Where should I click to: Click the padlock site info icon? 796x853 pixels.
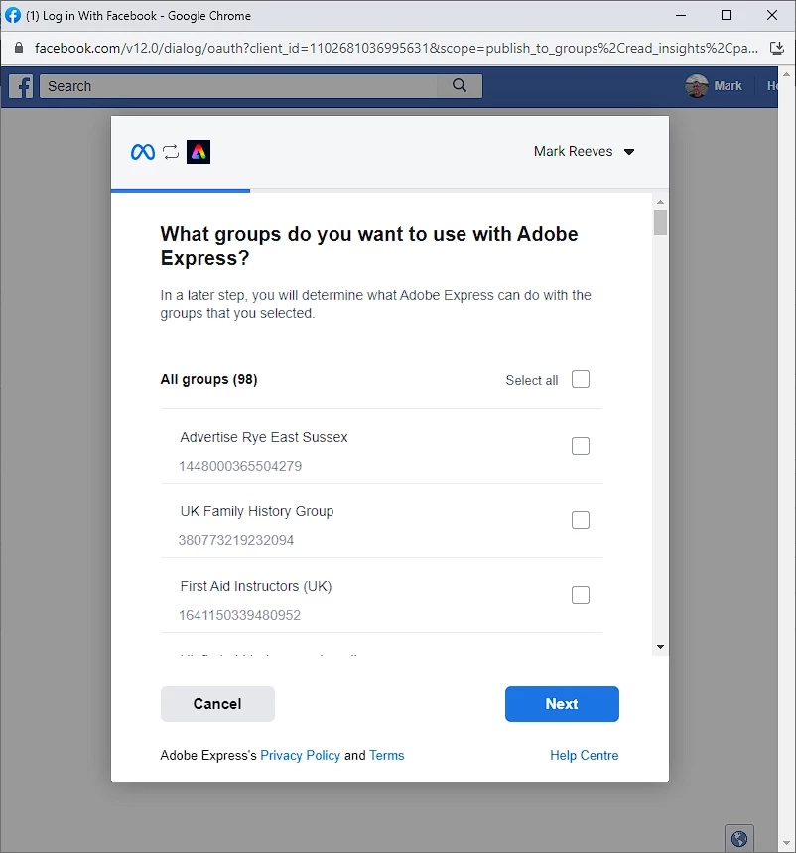(x=19, y=48)
